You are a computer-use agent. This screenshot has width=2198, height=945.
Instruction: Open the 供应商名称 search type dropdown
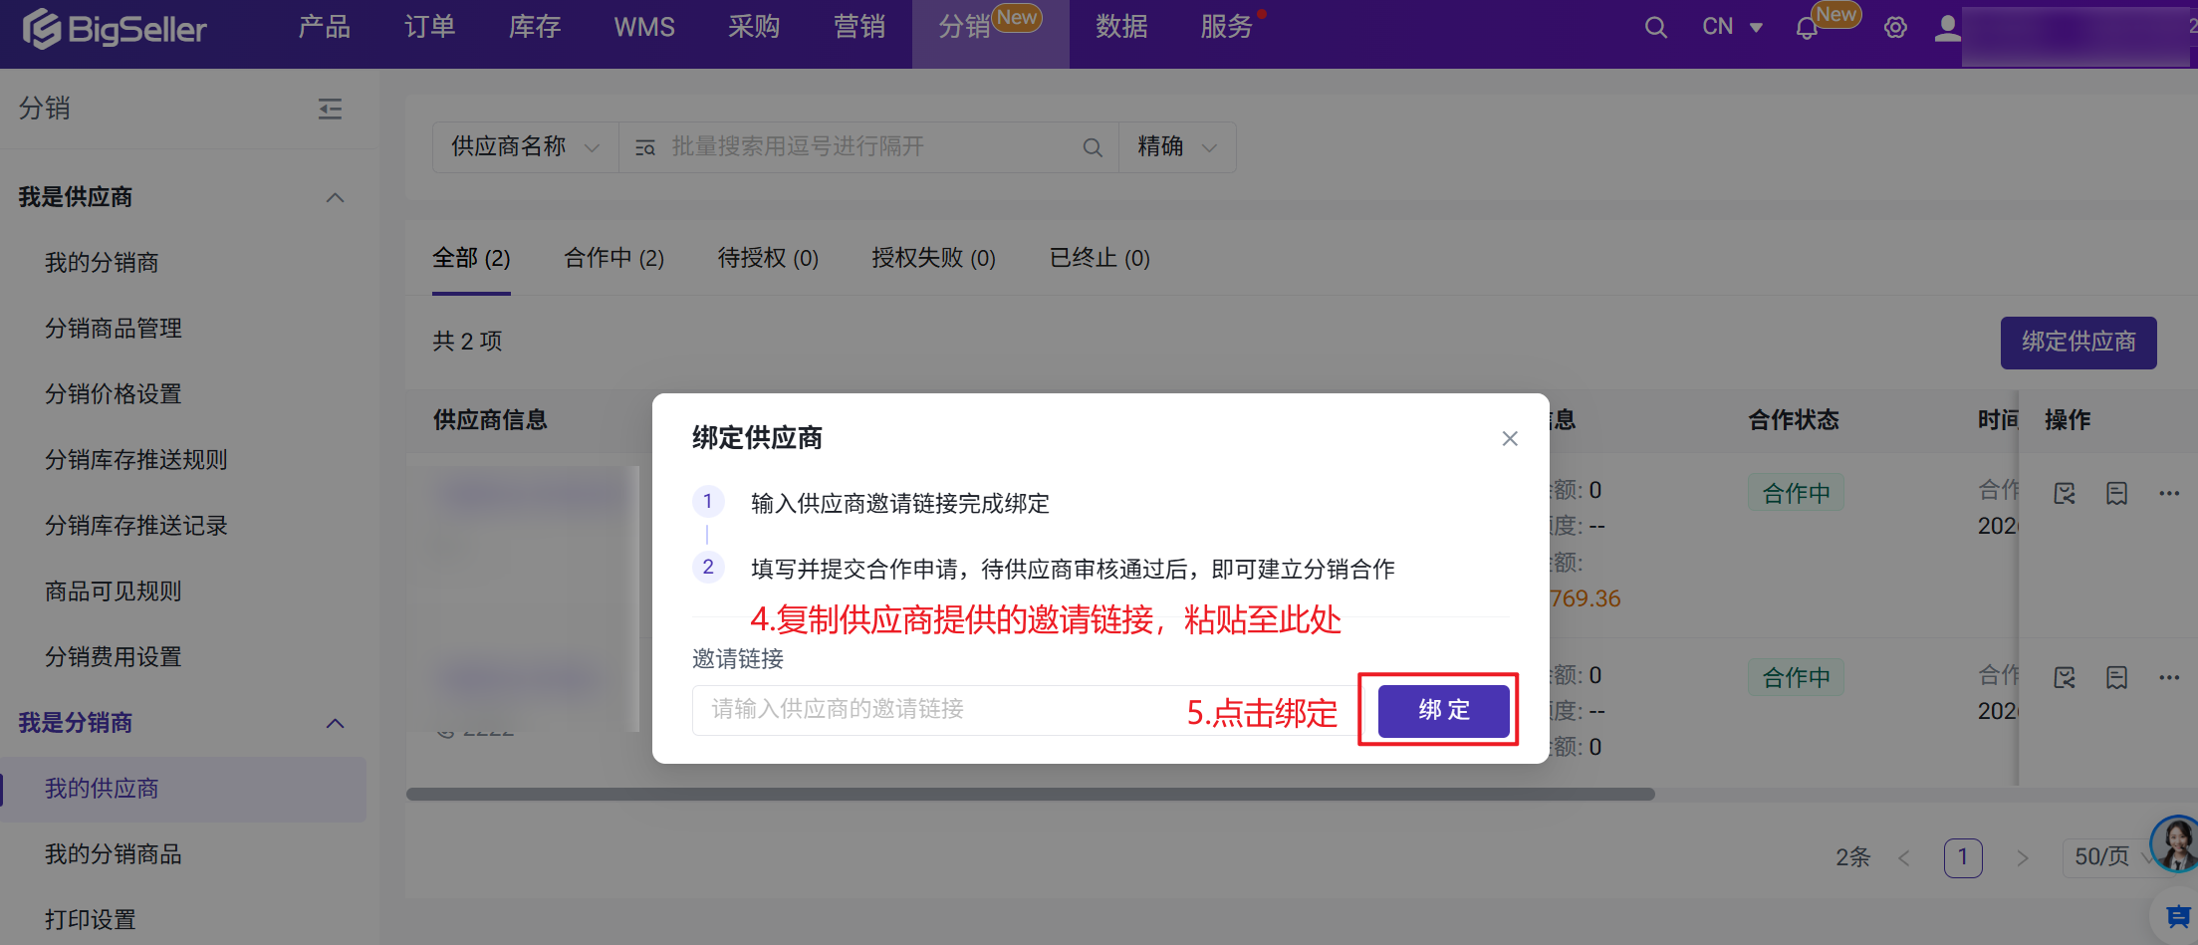point(525,147)
